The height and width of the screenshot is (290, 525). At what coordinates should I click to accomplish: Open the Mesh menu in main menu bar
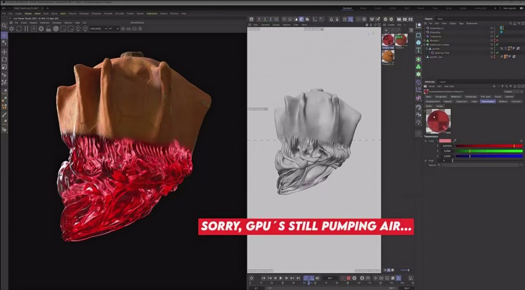click(x=63, y=14)
